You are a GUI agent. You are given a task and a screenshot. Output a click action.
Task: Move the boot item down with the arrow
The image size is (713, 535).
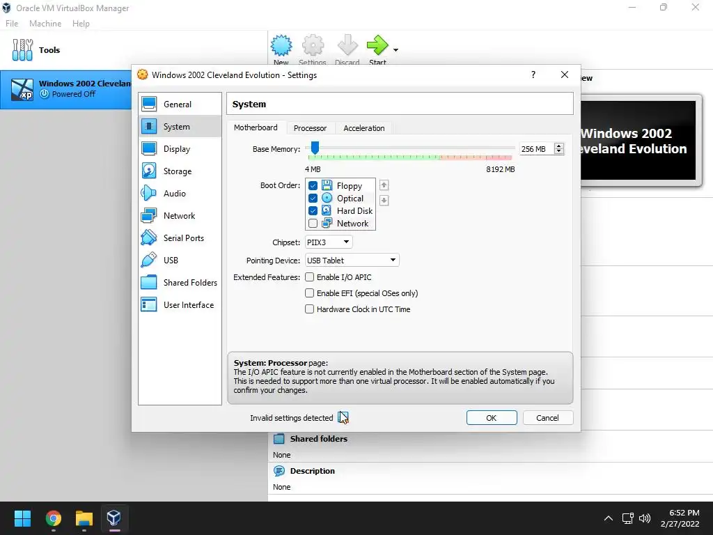coord(384,200)
